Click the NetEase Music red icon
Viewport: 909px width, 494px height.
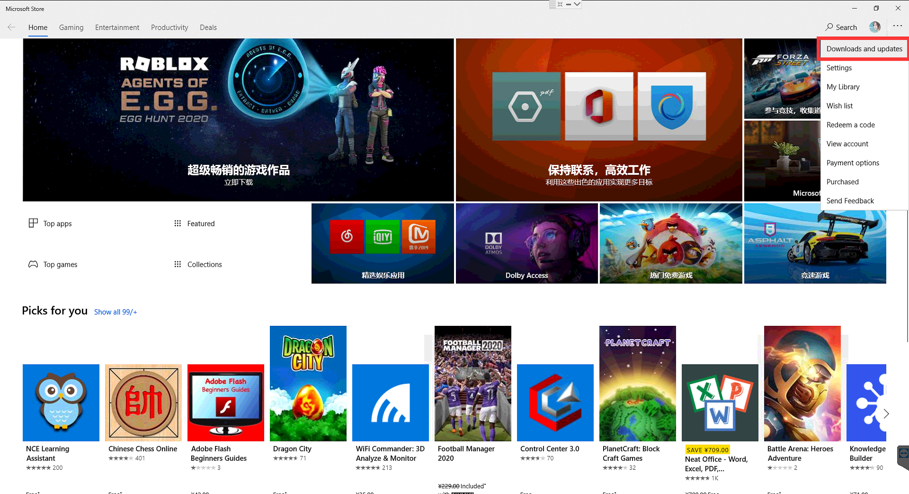[x=347, y=236]
